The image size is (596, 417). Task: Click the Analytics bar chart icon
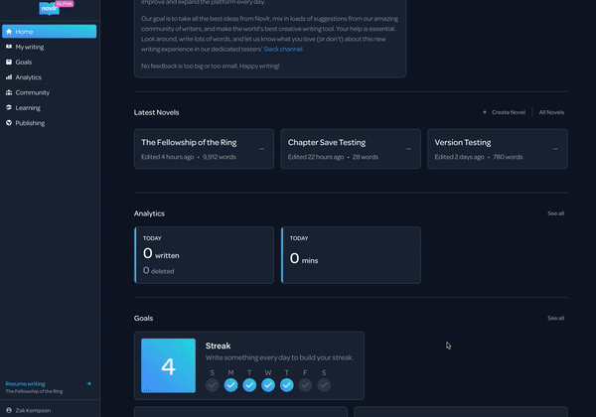coord(9,77)
